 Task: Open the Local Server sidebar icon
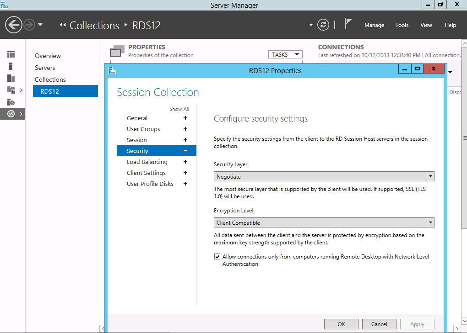pos(11,66)
